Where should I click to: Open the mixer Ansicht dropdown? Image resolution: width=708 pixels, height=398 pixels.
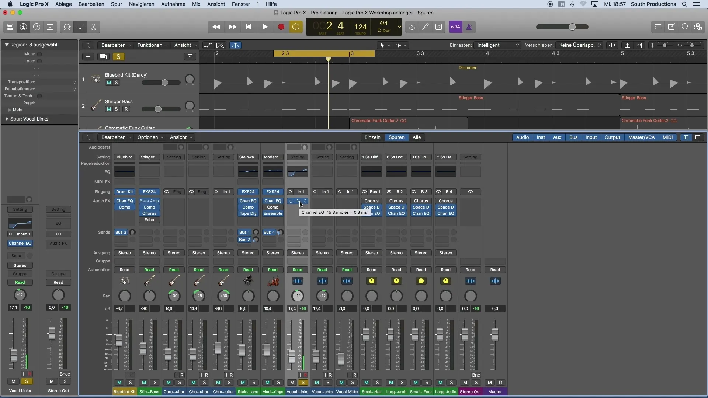tap(181, 137)
